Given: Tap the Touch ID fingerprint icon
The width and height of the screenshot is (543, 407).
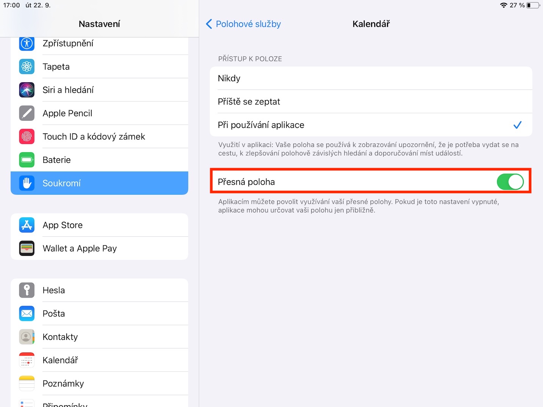Looking at the screenshot, I should (27, 137).
